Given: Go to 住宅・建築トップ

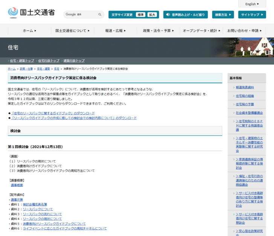Looking at the screenshot, I should click(22, 61).
